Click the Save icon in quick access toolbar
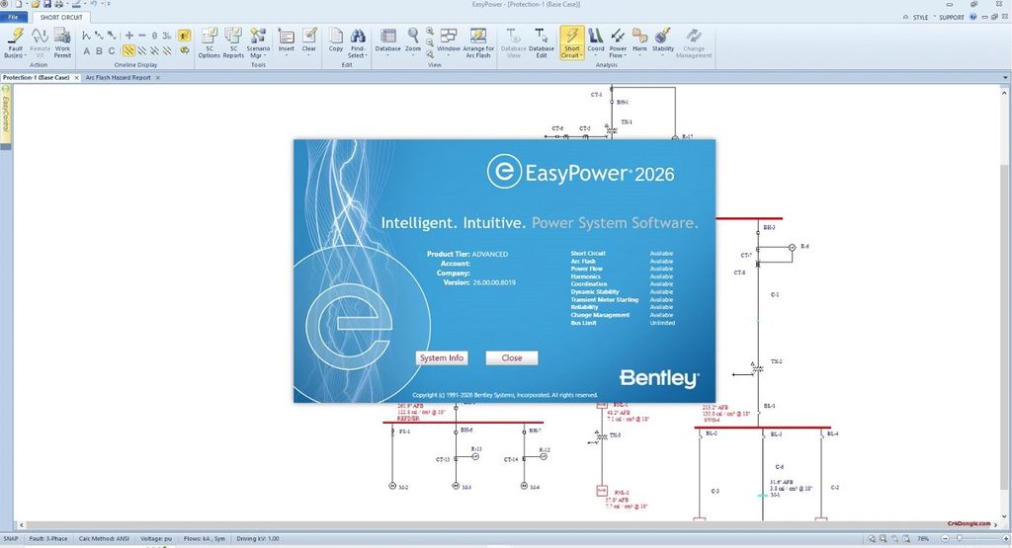Screen dimensions: 1012x548 [x=47, y=4]
